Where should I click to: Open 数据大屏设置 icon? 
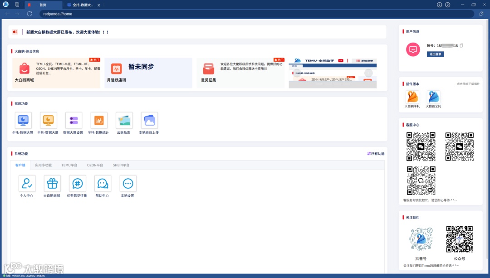pos(74,120)
